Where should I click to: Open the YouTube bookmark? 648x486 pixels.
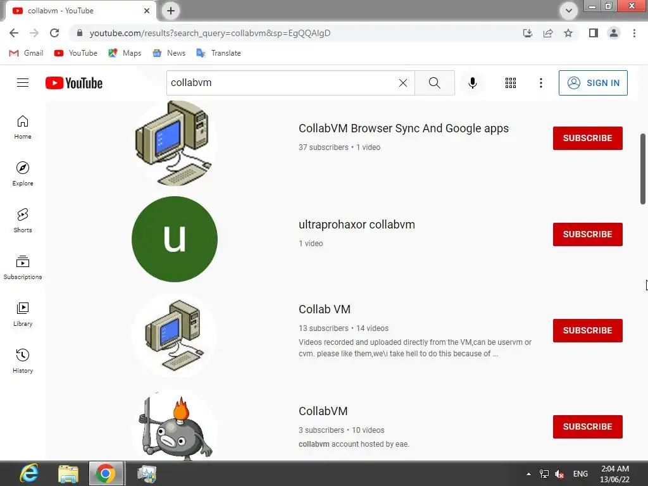76,53
